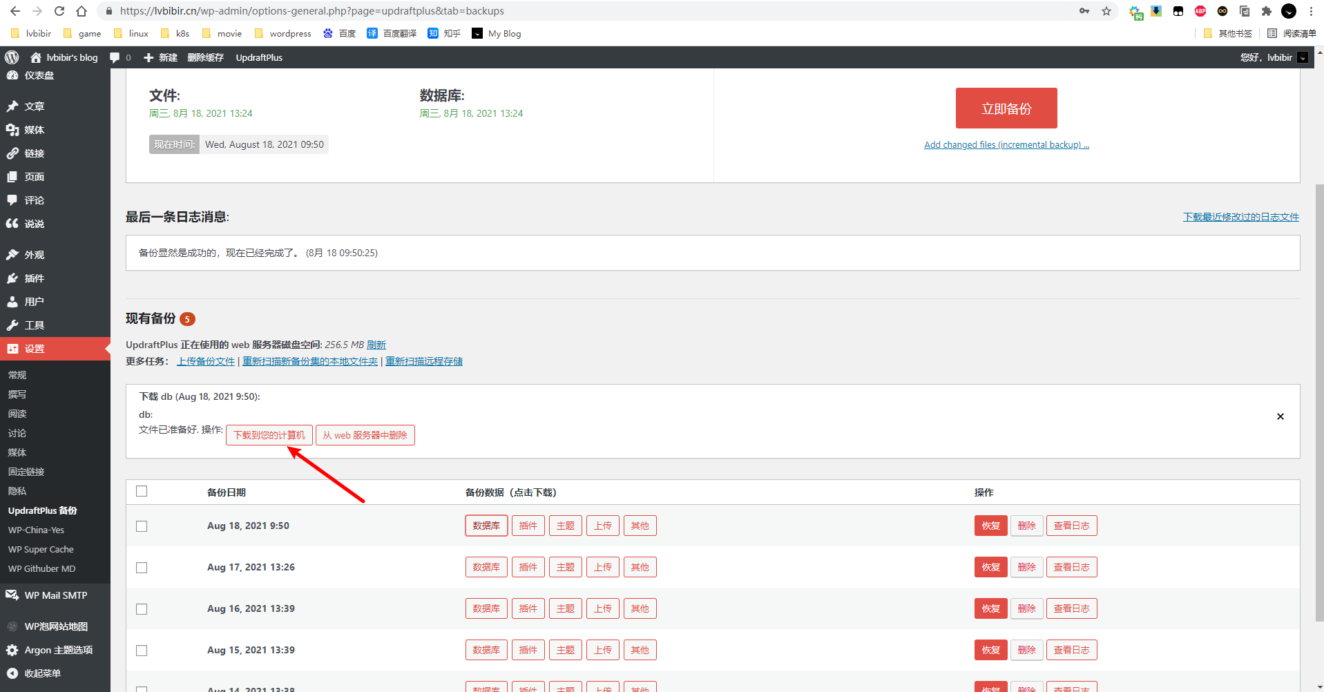Select the Aug 16, 2021 13:39 backup checkbox
Image resolution: width=1324 pixels, height=692 pixels.
142,609
